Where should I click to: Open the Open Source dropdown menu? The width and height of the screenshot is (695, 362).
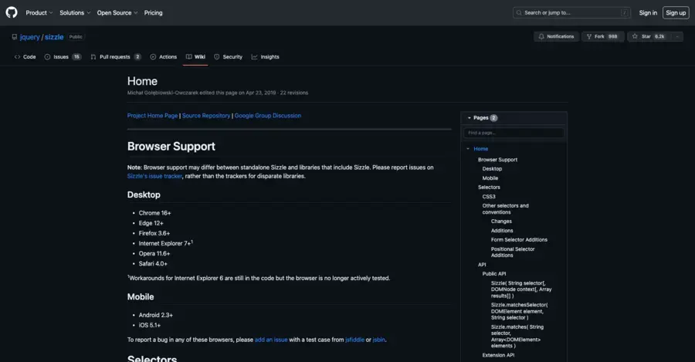117,13
